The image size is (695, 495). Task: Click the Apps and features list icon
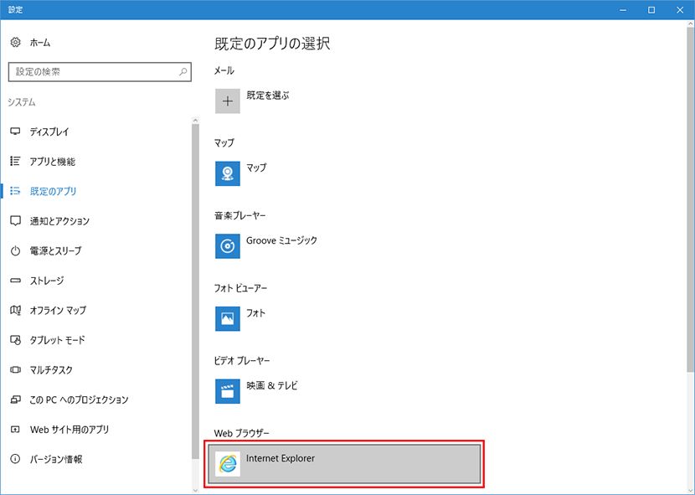[16, 161]
